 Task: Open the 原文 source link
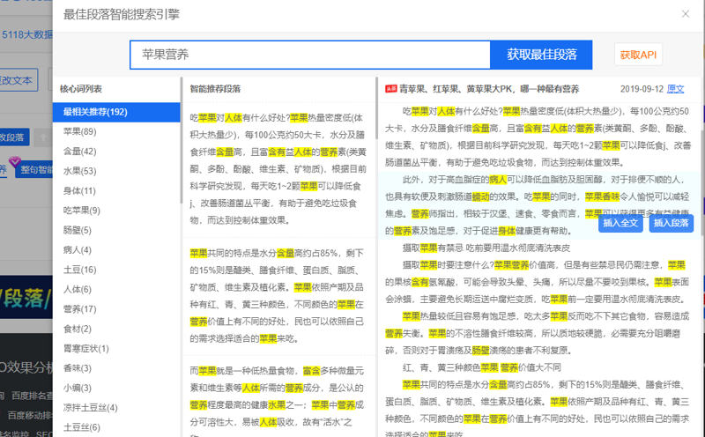click(675, 89)
